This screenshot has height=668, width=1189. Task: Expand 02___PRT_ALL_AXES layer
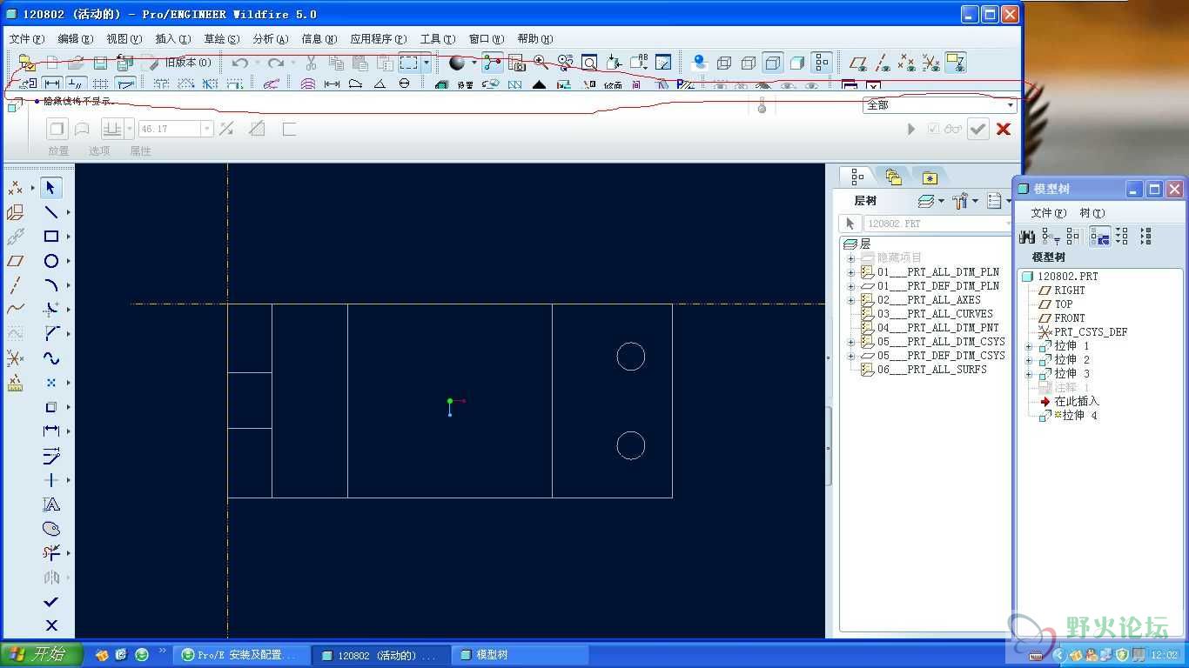(851, 300)
